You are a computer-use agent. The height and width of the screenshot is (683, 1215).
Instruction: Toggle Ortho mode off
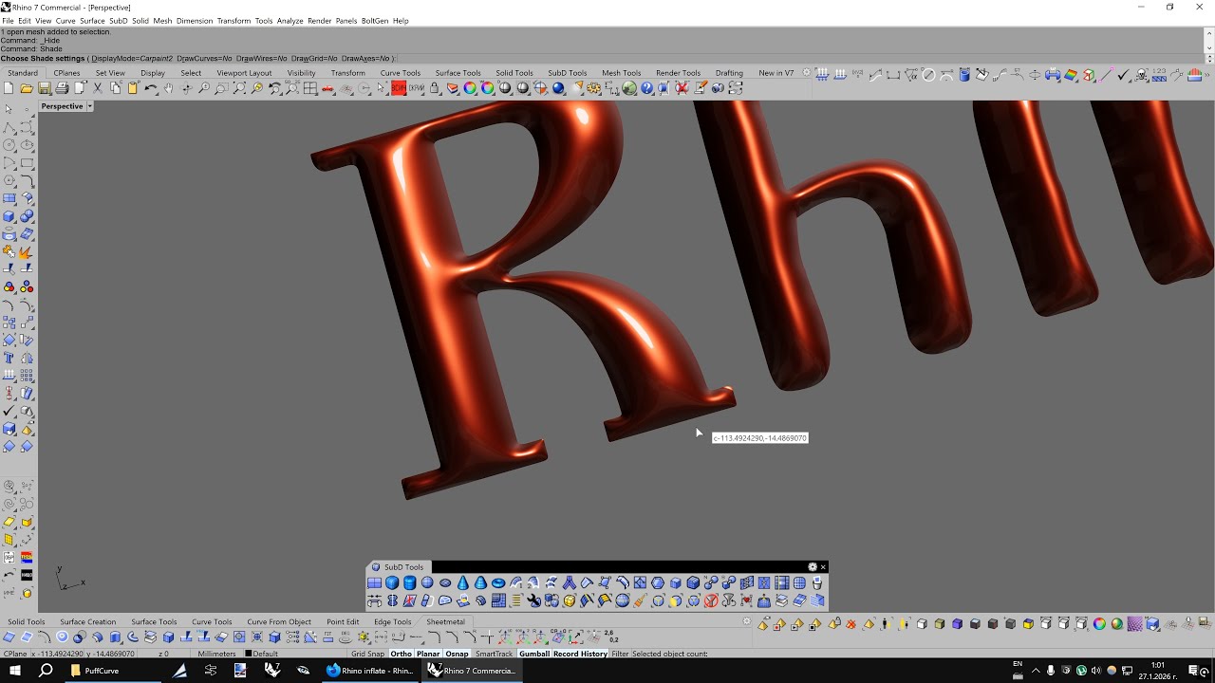401,654
